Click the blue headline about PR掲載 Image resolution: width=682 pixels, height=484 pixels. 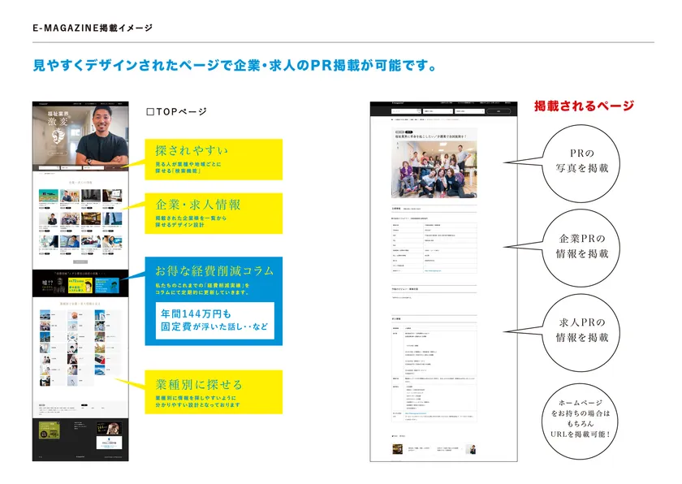click(x=235, y=65)
